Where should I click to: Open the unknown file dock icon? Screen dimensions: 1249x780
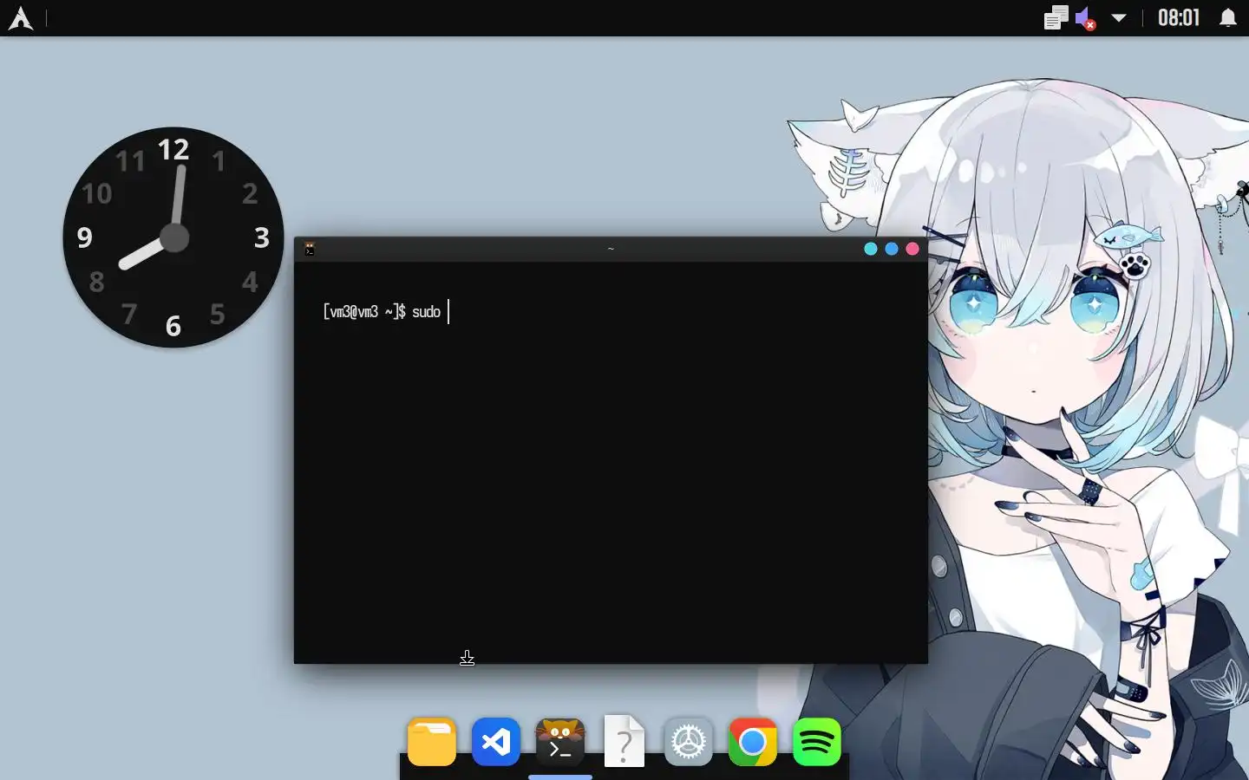pos(624,742)
